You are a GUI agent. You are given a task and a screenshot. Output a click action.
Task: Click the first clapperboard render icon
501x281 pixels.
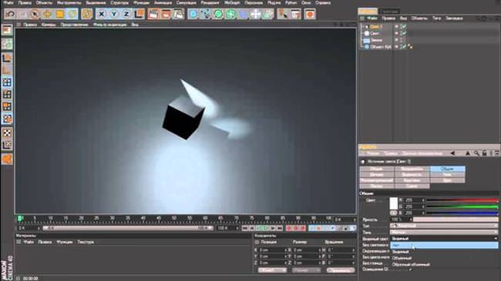click(153, 14)
